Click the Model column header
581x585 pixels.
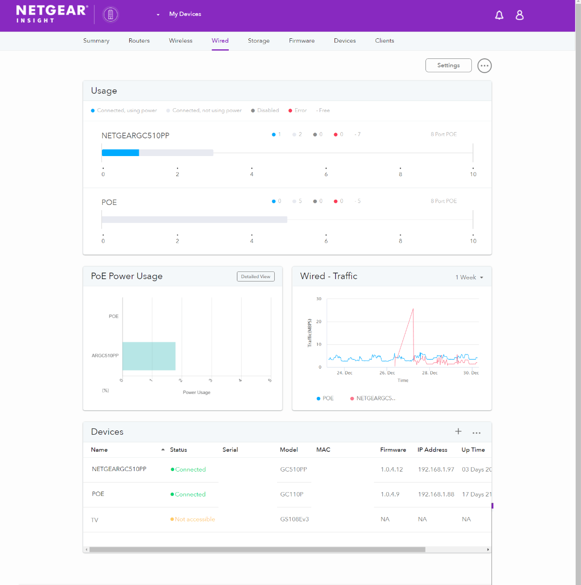click(289, 450)
